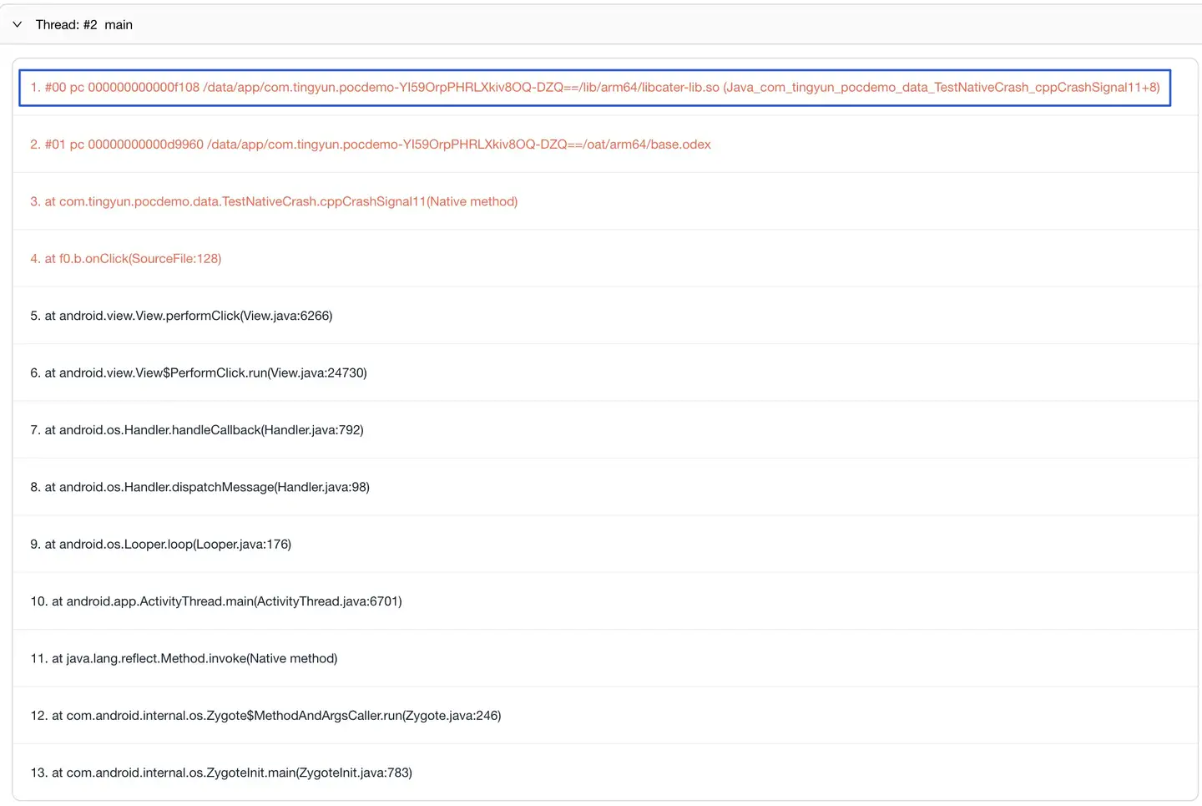1202x806 pixels.
Task: Click Handler.handleCallback frame line
Action: (204, 430)
